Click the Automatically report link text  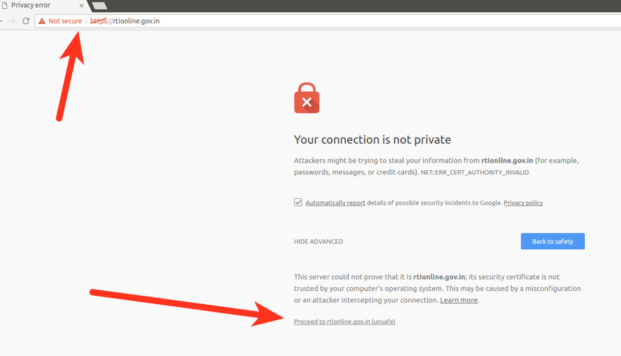[x=335, y=203]
